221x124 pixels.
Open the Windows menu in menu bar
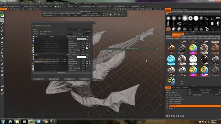point(49,4)
